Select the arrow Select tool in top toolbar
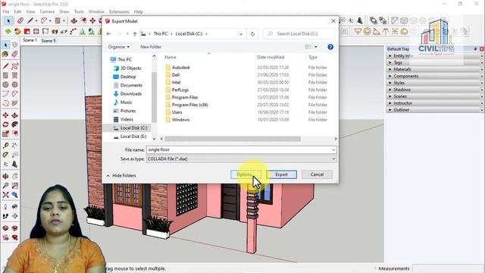This screenshot has height=273, width=485. (8, 20)
